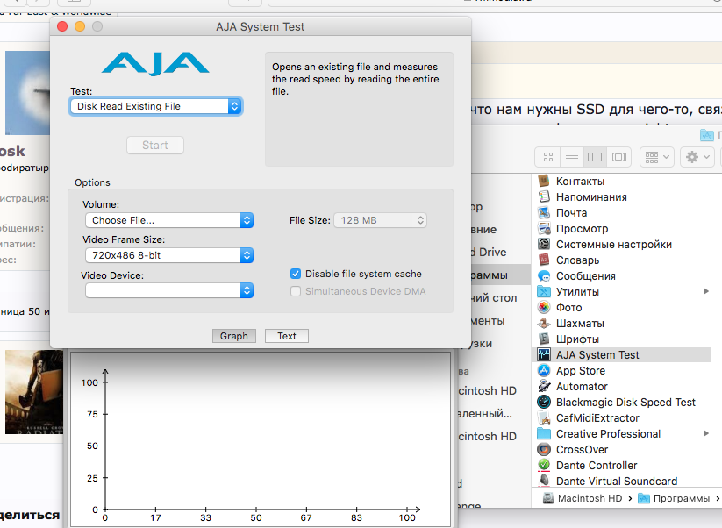The width and height of the screenshot is (722, 528).
Task: Click the description text box in AJA
Action: [359, 109]
